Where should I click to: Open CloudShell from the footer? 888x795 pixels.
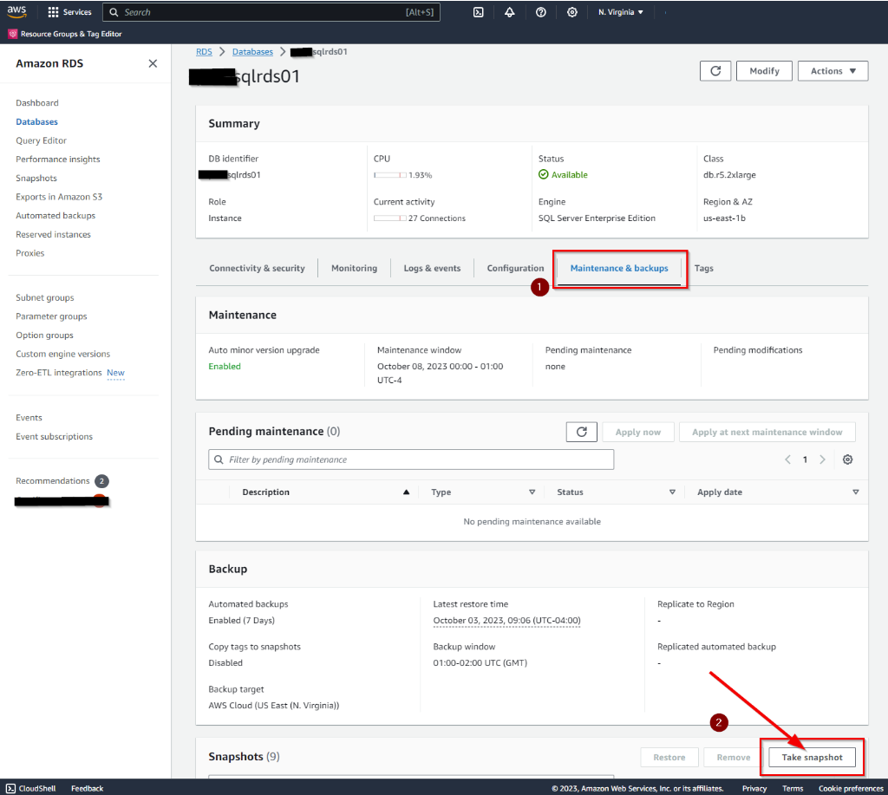pyautogui.click(x=31, y=788)
